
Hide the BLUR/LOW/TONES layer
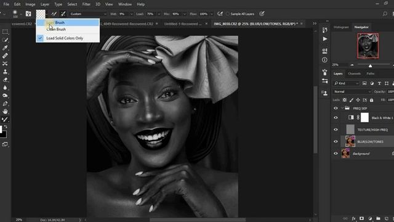click(x=336, y=141)
